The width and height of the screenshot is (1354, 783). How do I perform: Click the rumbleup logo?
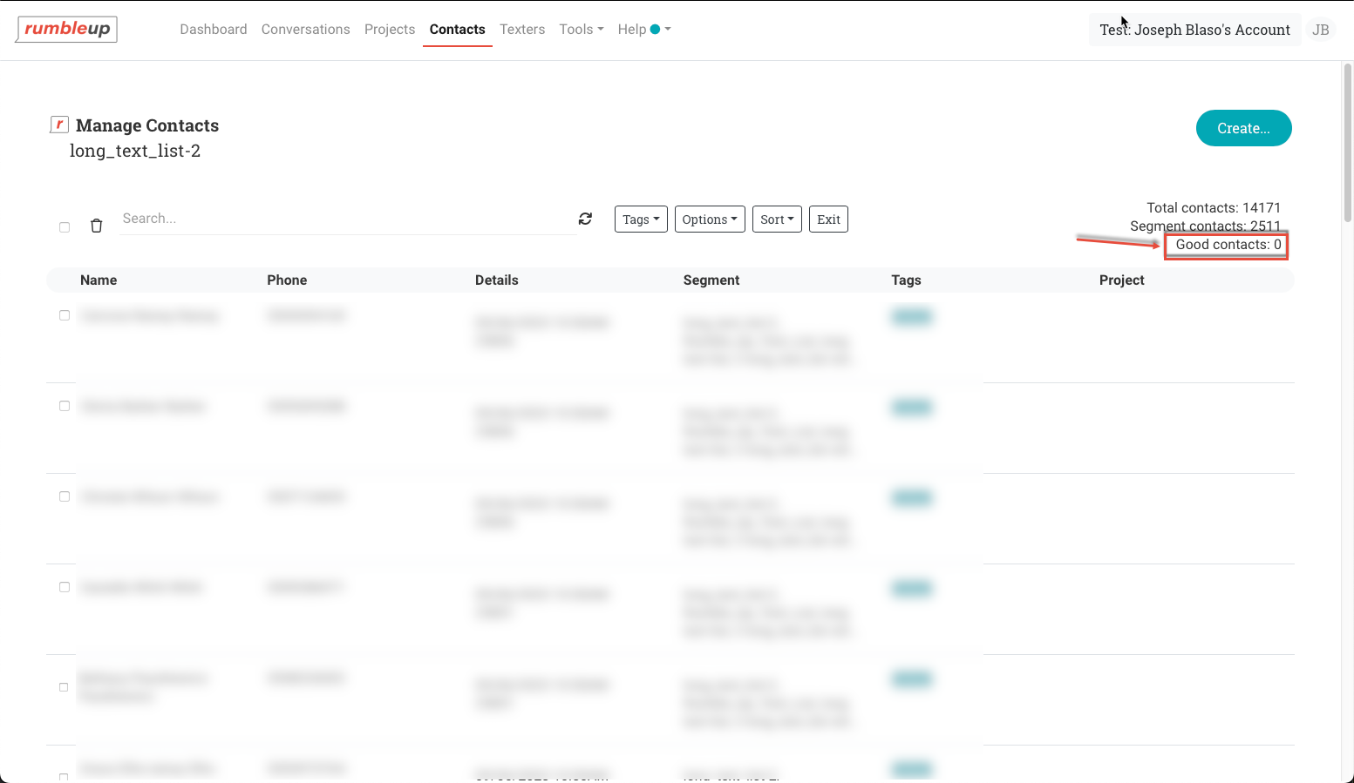67,30
